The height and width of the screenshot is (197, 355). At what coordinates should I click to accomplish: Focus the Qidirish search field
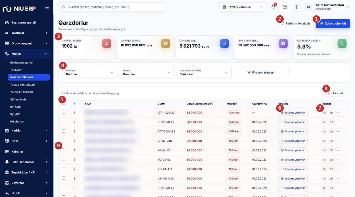(112, 7)
